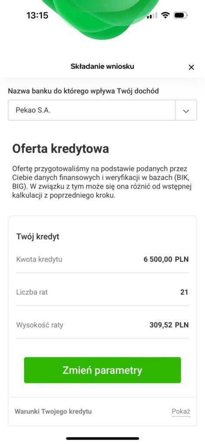Tap the Wysokość raty 309,52 PLN value

tap(169, 325)
